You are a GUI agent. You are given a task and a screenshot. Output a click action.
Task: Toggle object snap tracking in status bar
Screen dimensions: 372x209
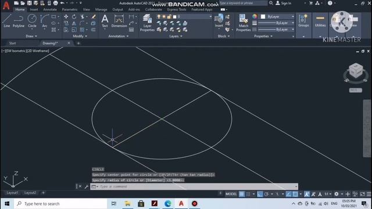(288, 194)
